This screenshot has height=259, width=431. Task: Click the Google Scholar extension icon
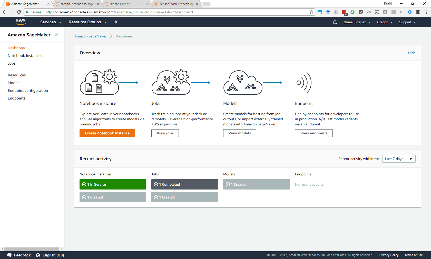328,12
